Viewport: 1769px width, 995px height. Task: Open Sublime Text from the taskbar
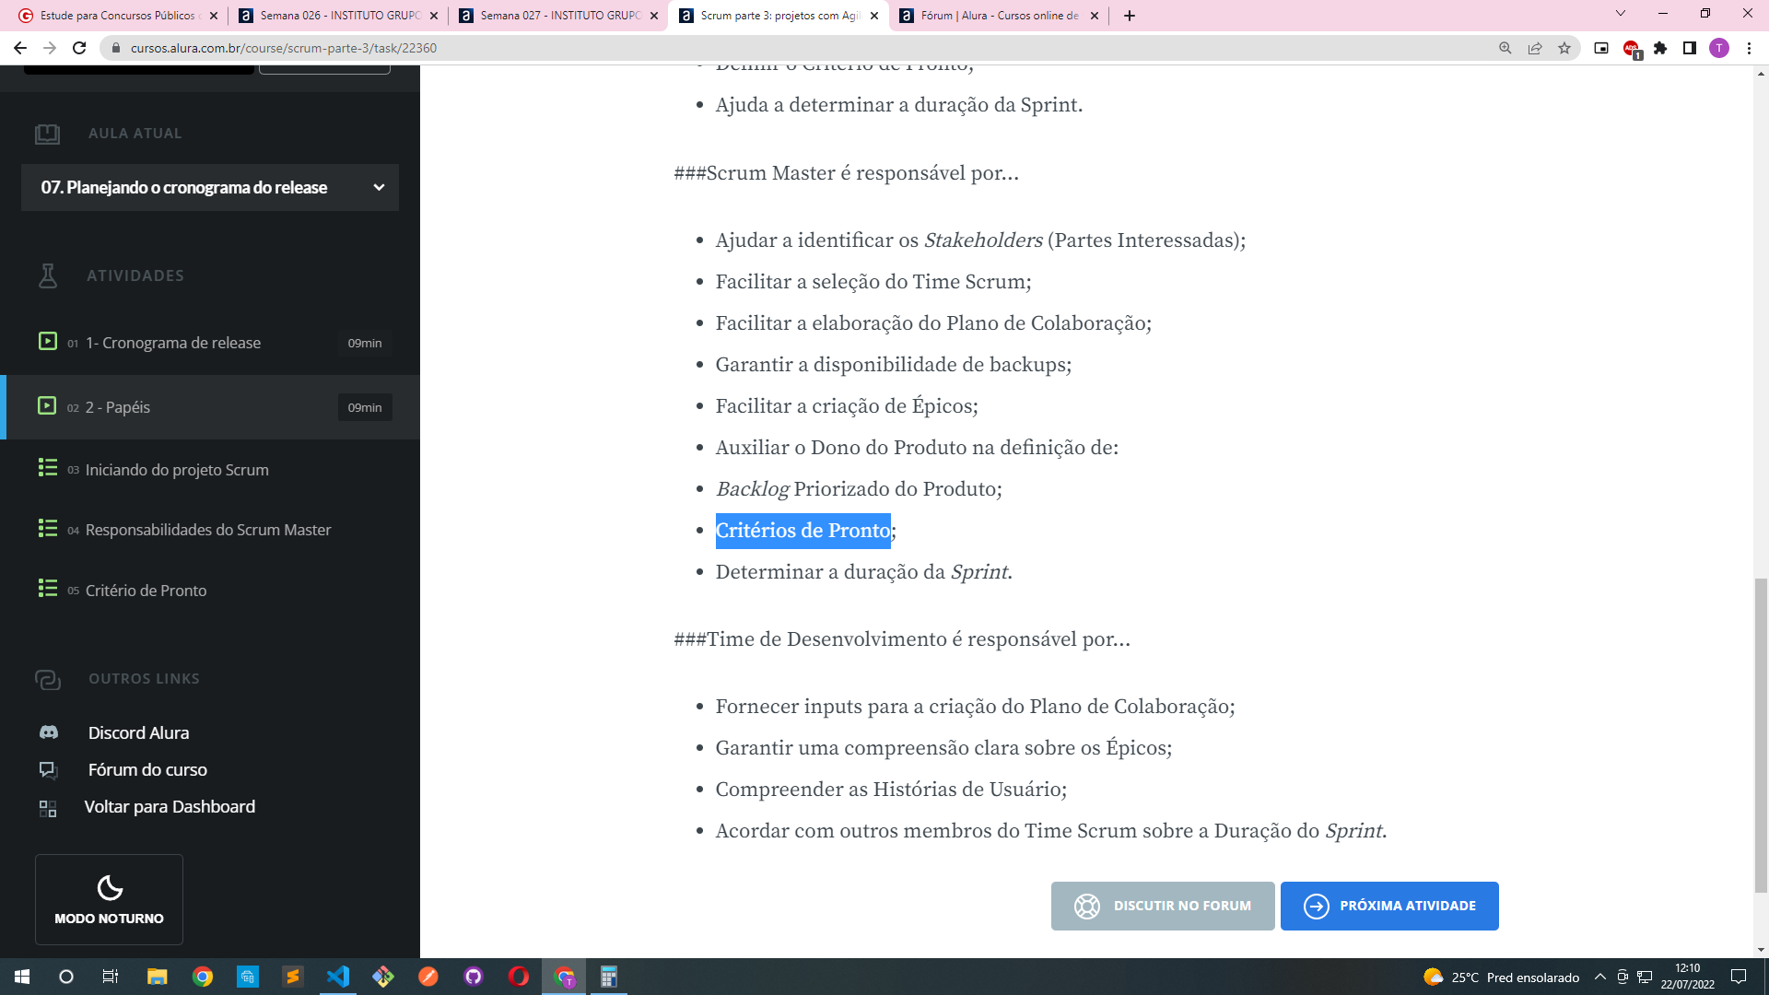[293, 977]
